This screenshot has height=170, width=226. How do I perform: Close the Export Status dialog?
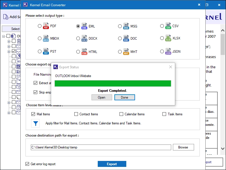(171, 67)
